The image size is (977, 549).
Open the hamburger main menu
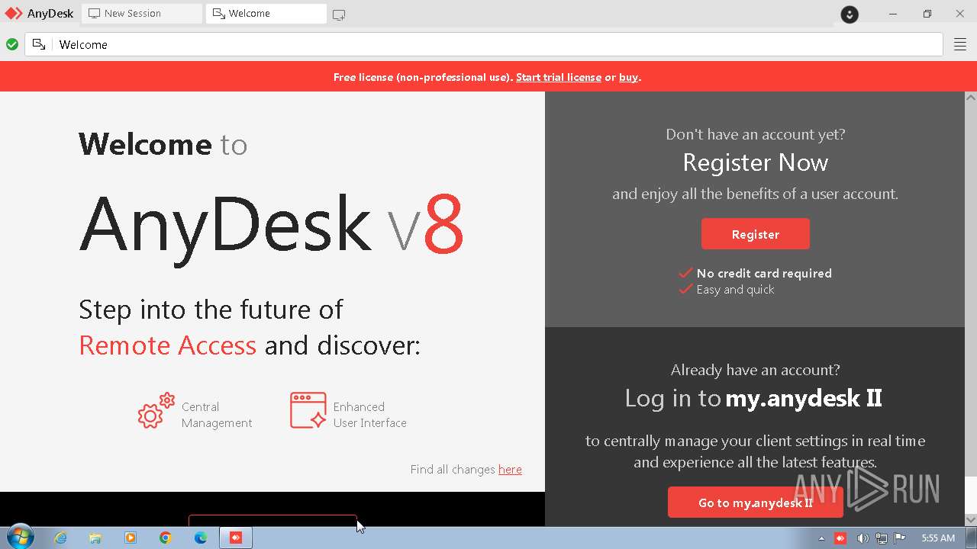coord(960,44)
